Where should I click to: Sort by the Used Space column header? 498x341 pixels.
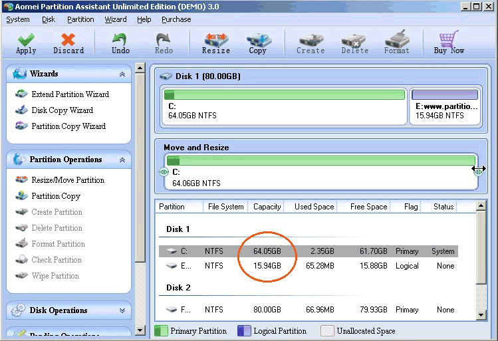(312, 207)
